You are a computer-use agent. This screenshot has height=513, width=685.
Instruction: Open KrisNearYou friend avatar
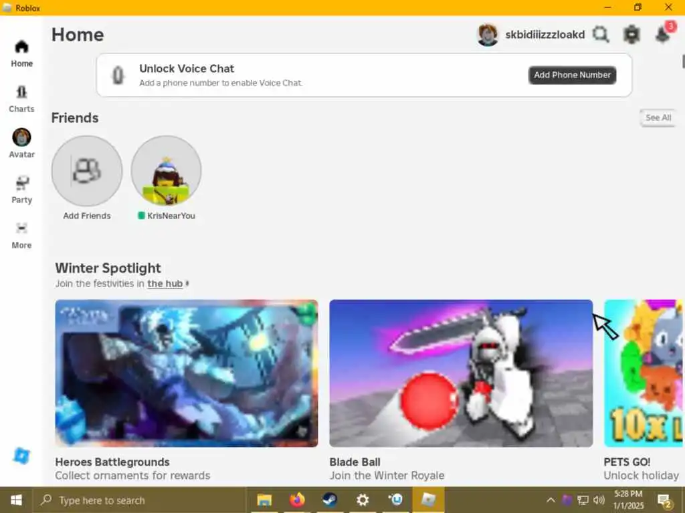coord(166,170)
